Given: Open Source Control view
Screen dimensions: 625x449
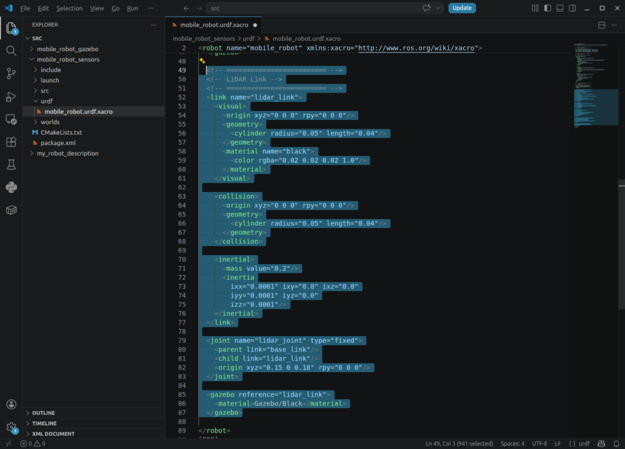Looking at the screenshot, I should [11, 73].
